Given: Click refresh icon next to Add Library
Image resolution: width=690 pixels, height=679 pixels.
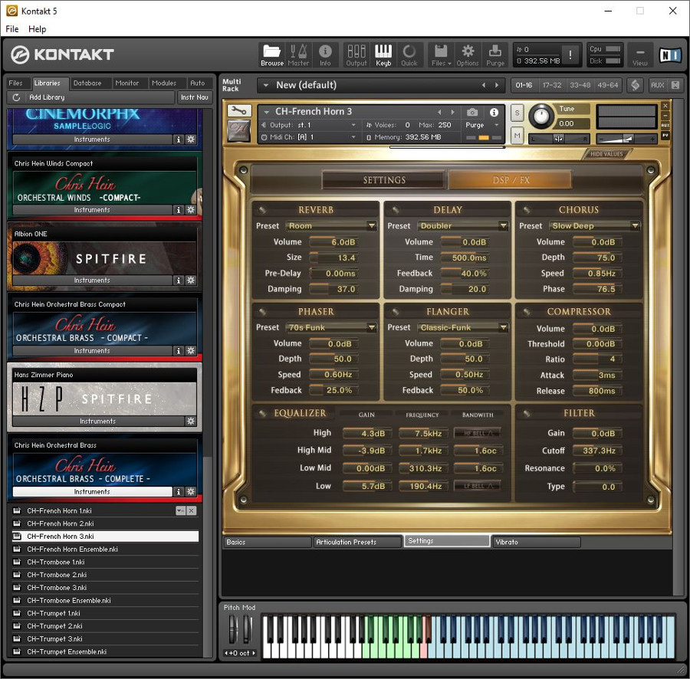Looking at the screenshot, I should [x=16, y=97].
